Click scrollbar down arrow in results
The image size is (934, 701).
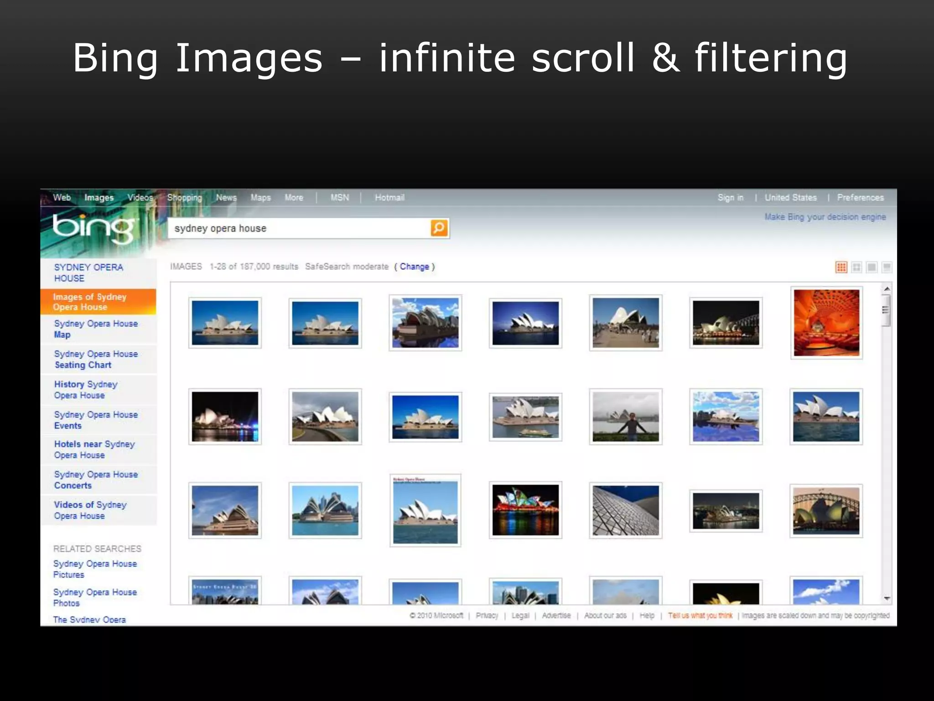tap(887, 598)
